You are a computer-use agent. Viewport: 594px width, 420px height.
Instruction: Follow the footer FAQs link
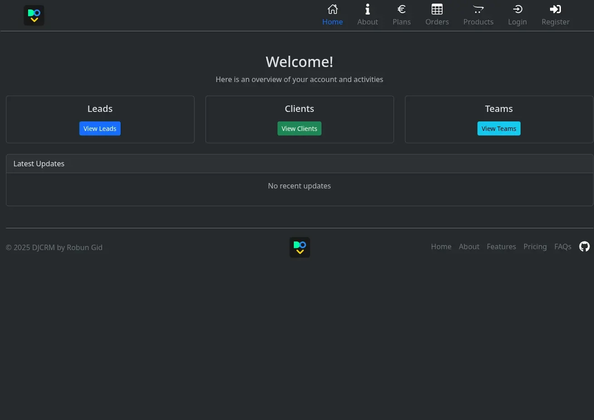(x=563, y=246)
